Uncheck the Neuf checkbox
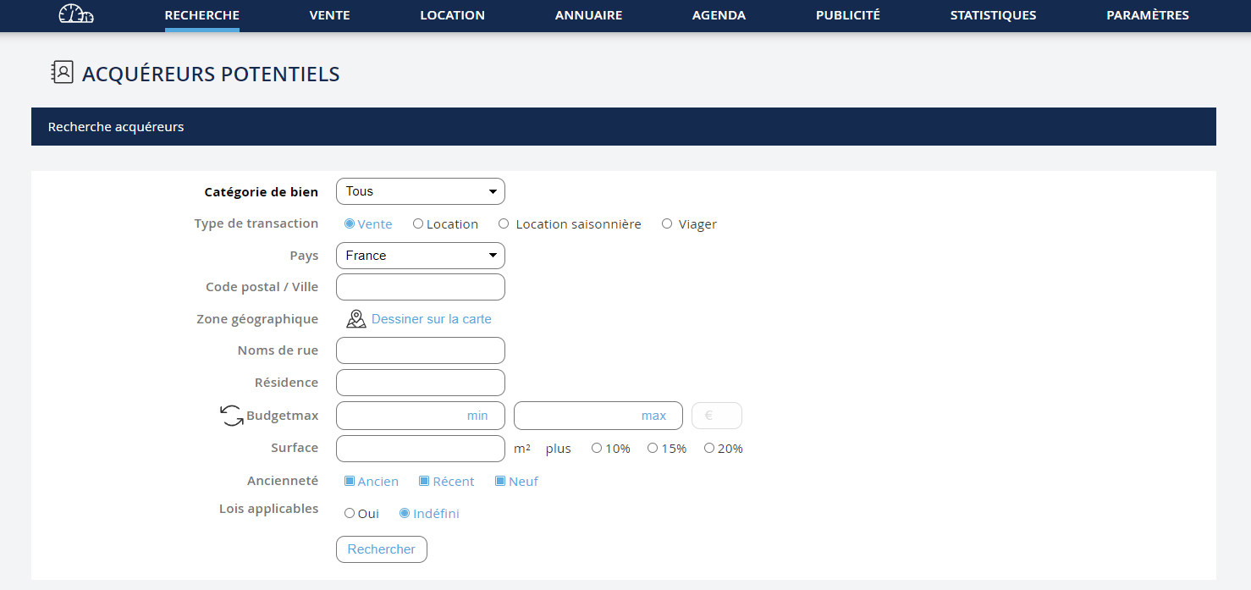1251x590 pixels. [500, 481]
